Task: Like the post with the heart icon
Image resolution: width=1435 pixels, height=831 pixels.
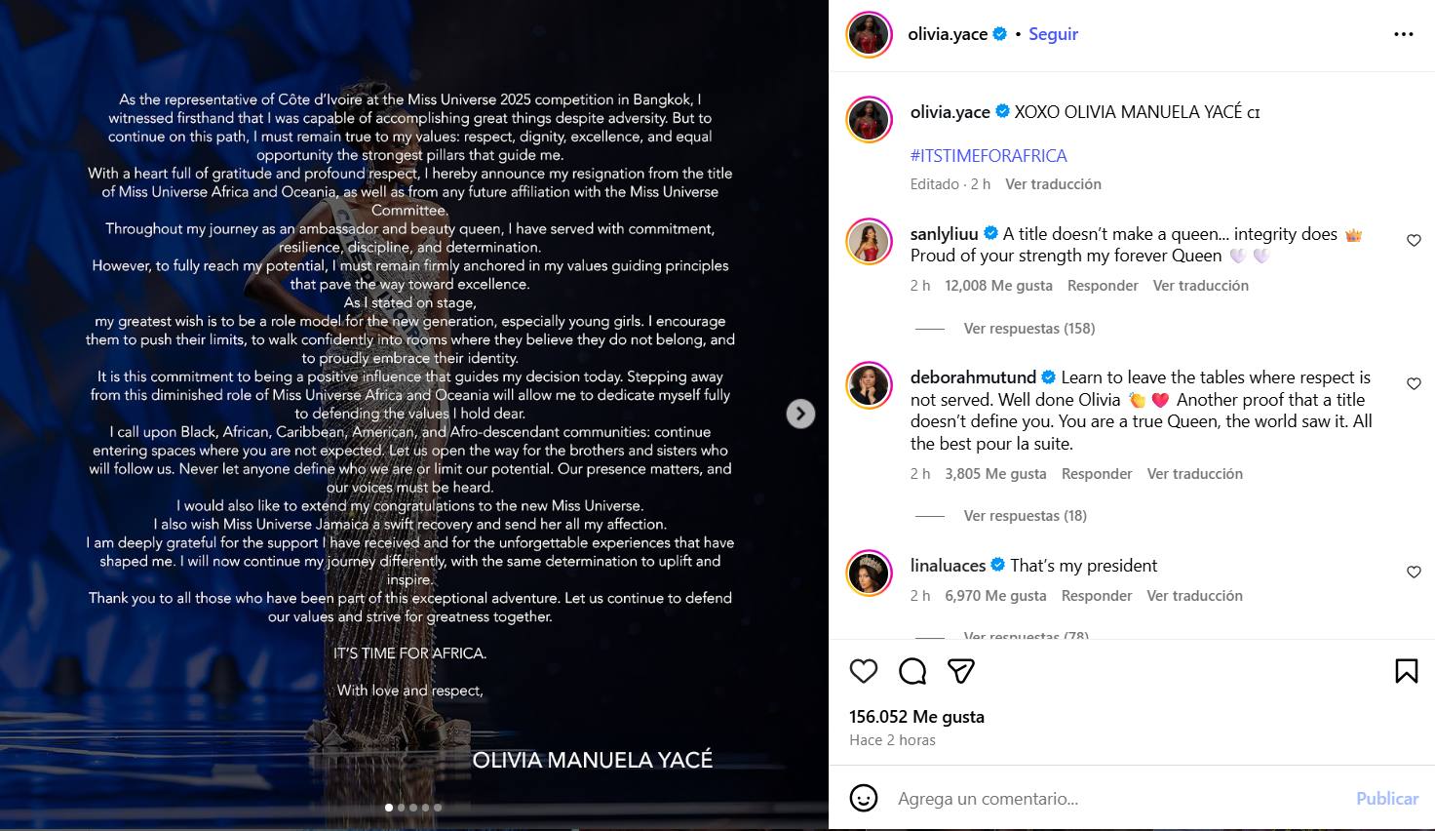Action: (864, 671)
